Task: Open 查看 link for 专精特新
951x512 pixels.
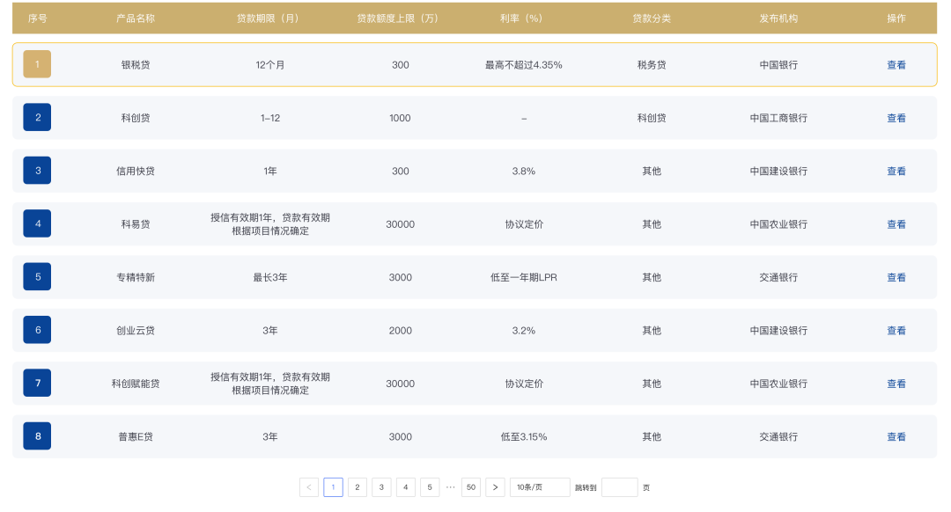Action: pyautogui.click(x=896, y=277)
